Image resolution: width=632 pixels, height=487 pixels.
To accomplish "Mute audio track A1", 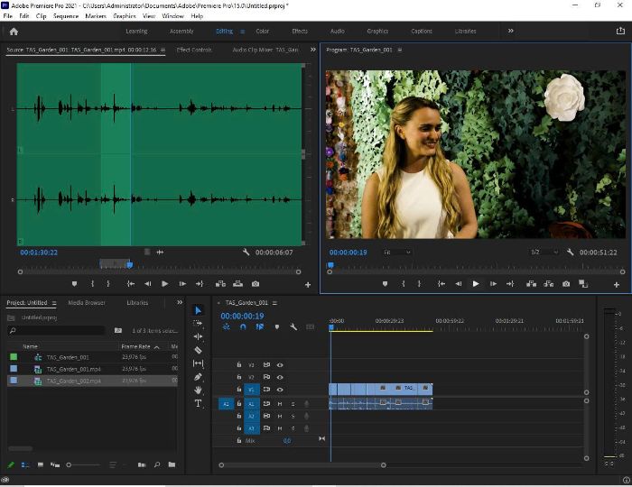I will [280, 404].
